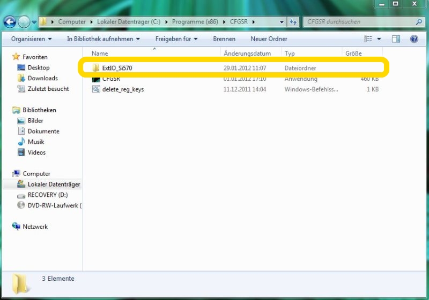This screenshot has width=429, height=300.
Task: Click the CFGSR durchsuchen search field
Action: pyautogui.click(x=358, y=22)
